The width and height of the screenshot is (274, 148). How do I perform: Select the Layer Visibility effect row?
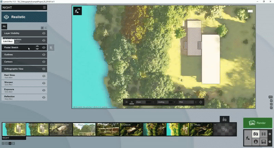pyautogui.click(x=24, y=33)
